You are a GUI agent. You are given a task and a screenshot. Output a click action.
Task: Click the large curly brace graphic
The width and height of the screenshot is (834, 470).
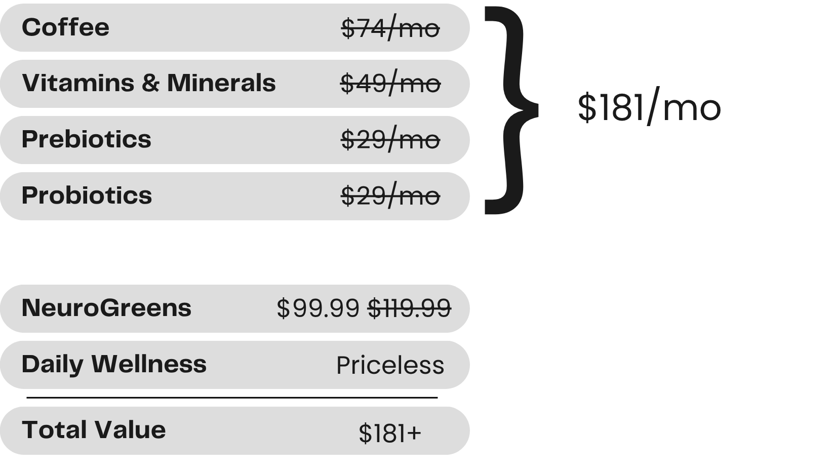[511, 110]
